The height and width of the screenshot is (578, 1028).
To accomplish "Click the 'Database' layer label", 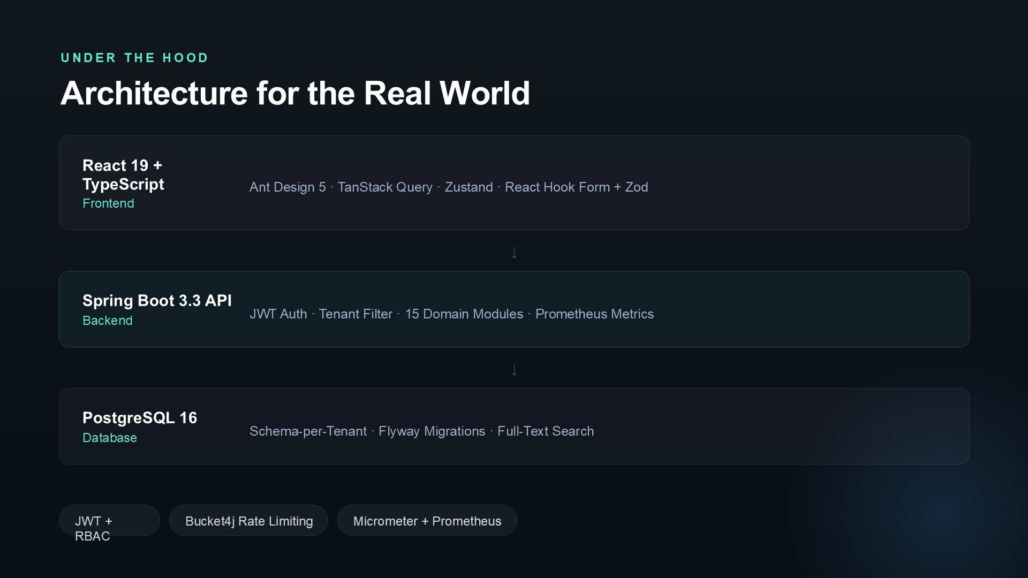I will (x=110, y=438).
